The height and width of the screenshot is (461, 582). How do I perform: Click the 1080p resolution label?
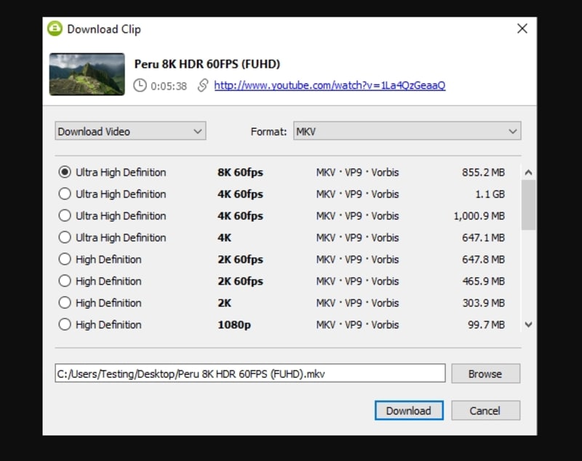point(234,325)
